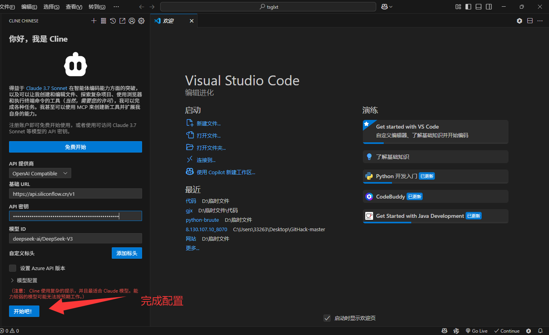Open the 选择(S) menu
This screenshot has height=335, width=549.
(52, 7)
